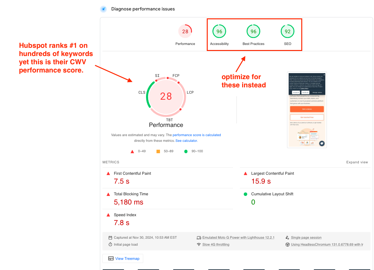Click the Speed Index red triangle icon

coord(108,215)
